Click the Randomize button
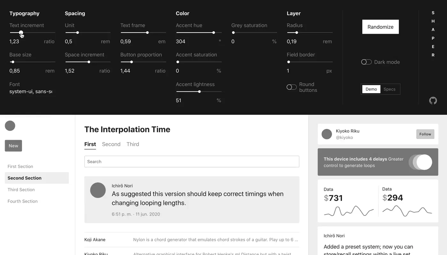 380,27
